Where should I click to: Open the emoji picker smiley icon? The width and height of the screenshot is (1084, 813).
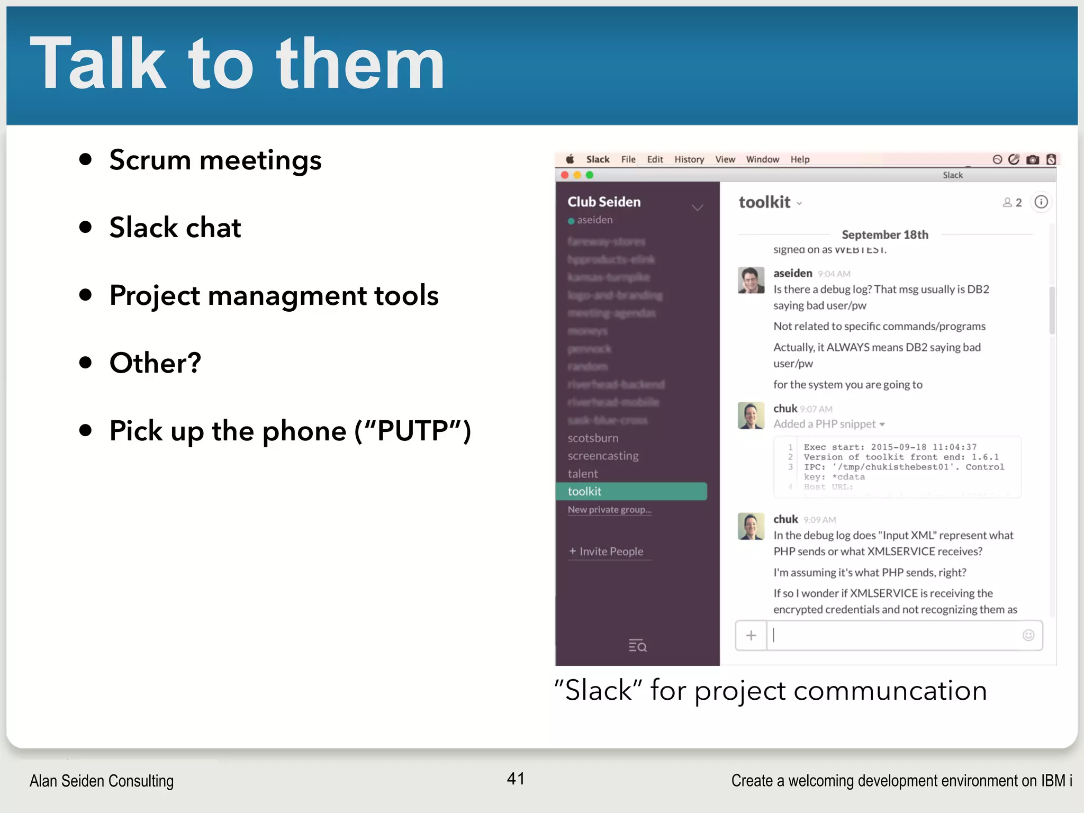tap(1028, 635)
